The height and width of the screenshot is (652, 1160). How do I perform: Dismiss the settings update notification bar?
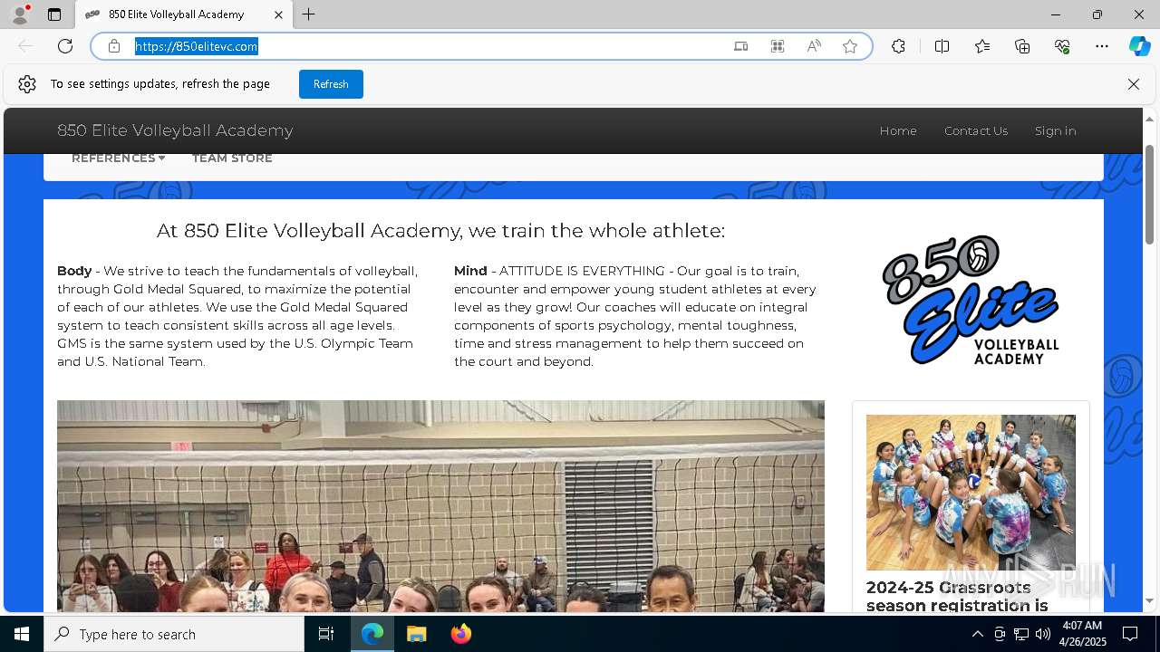(x=1134, y=84)
